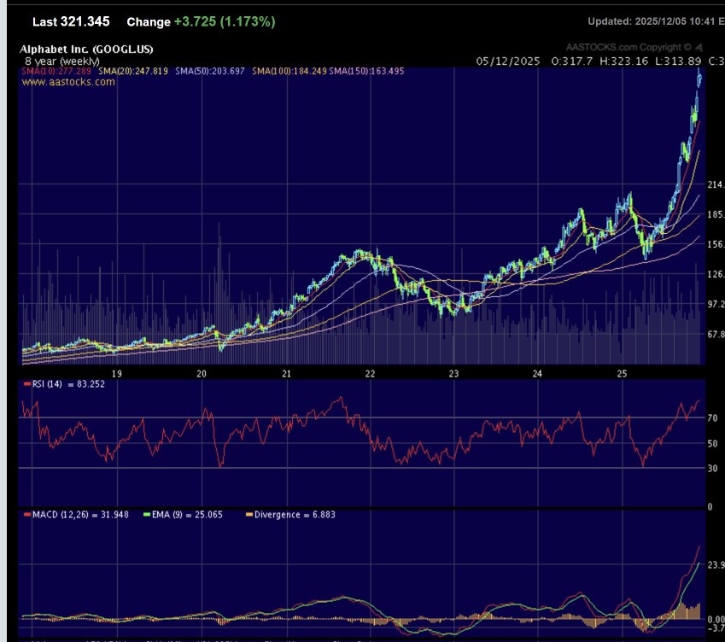Click the SMA(150):163.495 legend entry

pos(366,71)
